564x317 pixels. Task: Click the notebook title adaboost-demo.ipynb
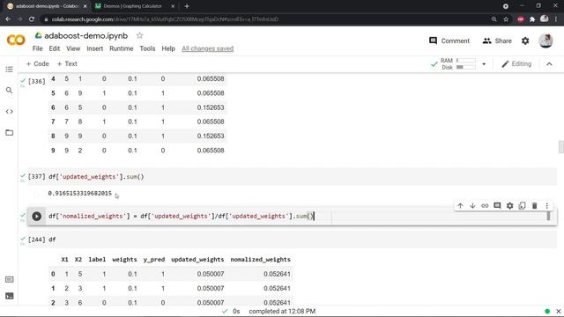pos(86,35)
